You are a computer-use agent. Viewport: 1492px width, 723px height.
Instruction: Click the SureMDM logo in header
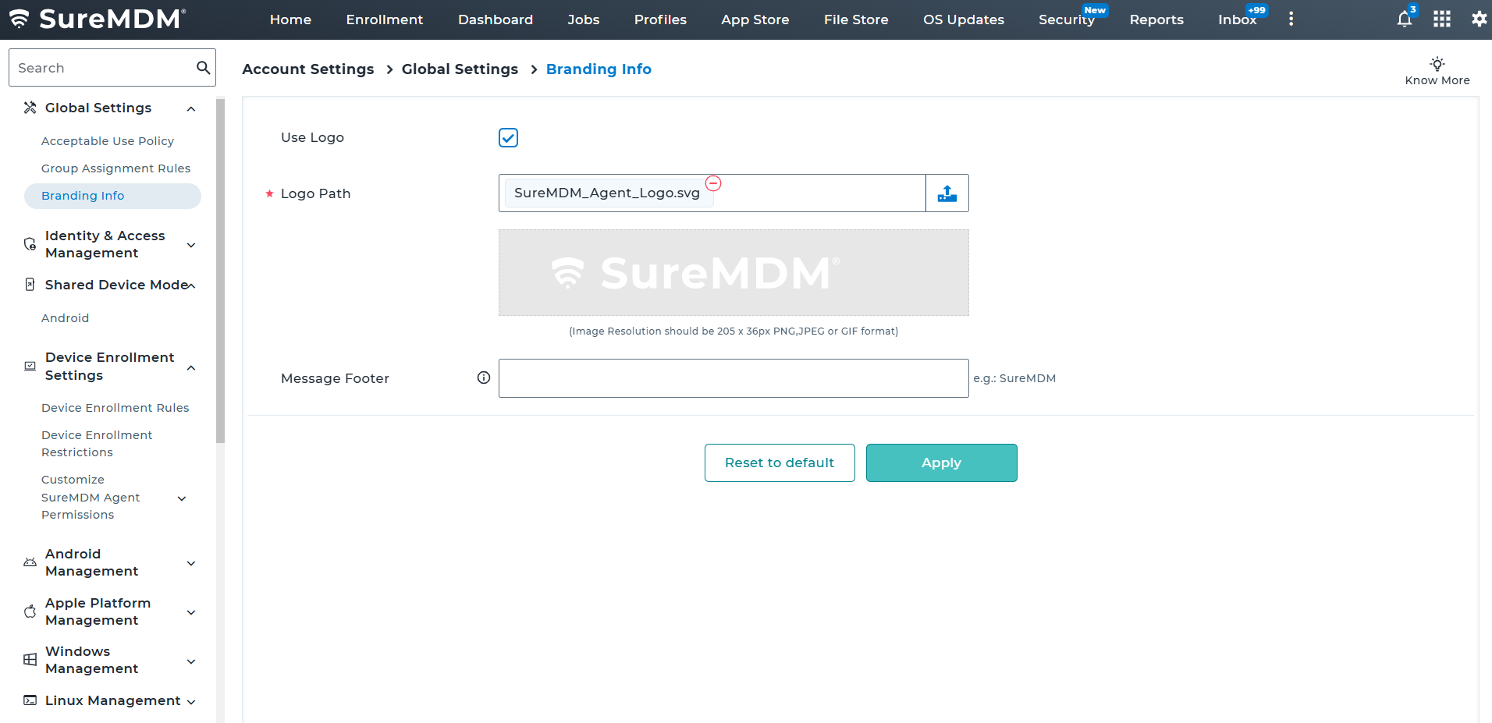point(98,19)
